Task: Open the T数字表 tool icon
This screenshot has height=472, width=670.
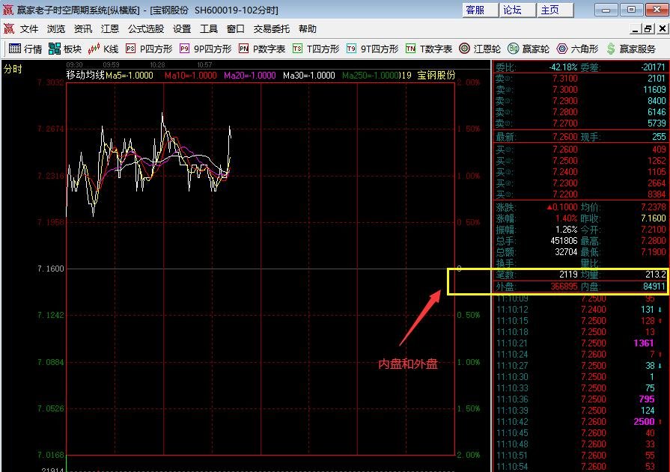Action: click(x=410, y=49)
